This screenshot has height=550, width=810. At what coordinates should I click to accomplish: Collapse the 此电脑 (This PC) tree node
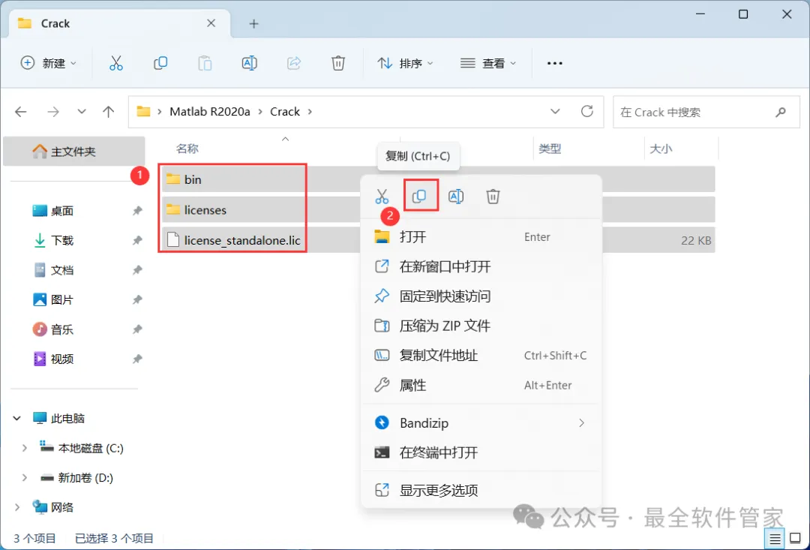pyautogui.click(x=16, y=418)
